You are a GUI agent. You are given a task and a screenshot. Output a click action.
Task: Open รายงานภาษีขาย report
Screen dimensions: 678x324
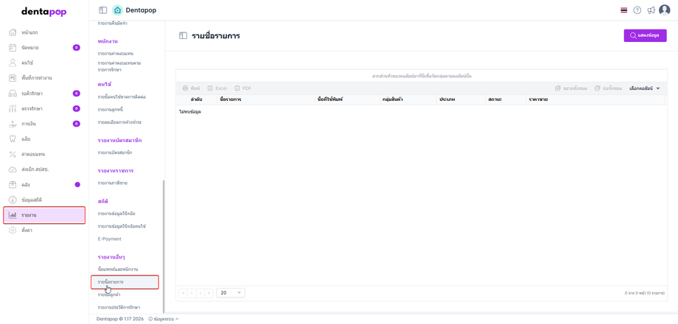point(113,183)
